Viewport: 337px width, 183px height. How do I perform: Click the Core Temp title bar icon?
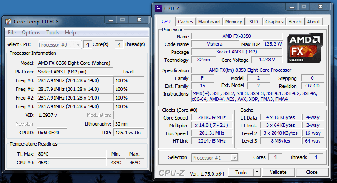8,22
